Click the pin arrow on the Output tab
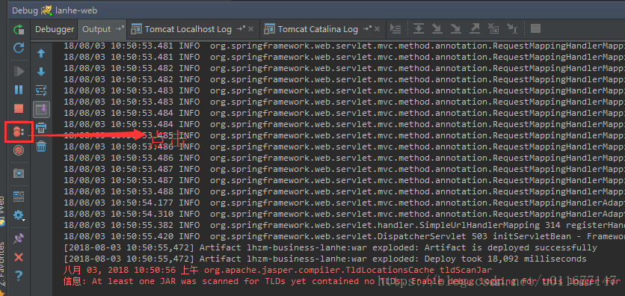This screenshot has height=296, width=625. pos(120,29)
